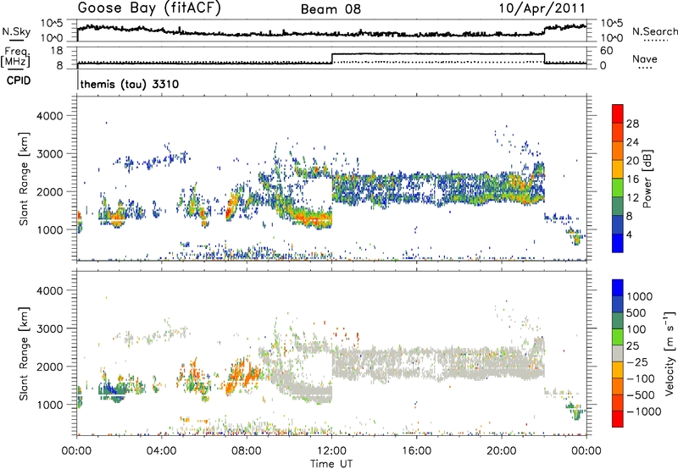678x469 pixels.
Task: Click the blue bottom segment of Power colorbar
Action: coord(618,243)
